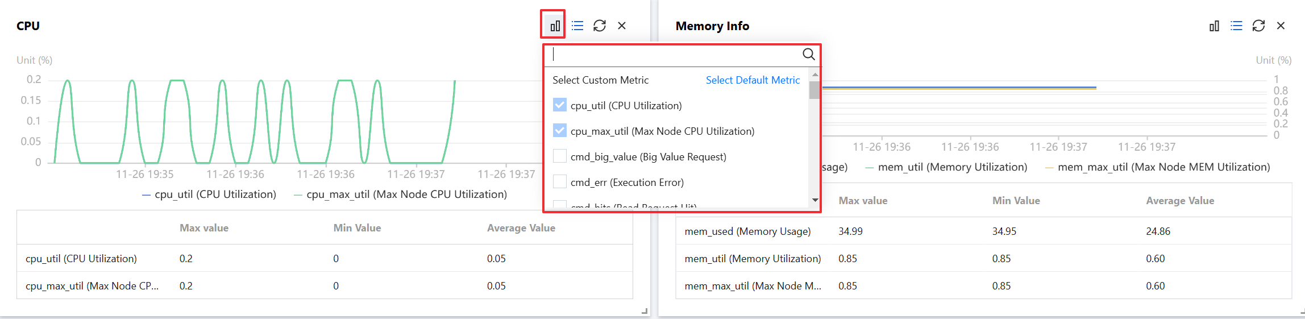The image size is (1305, 319).
Task: Open the Memory Info metric selector icon
Action: [x=1214, y=26]
